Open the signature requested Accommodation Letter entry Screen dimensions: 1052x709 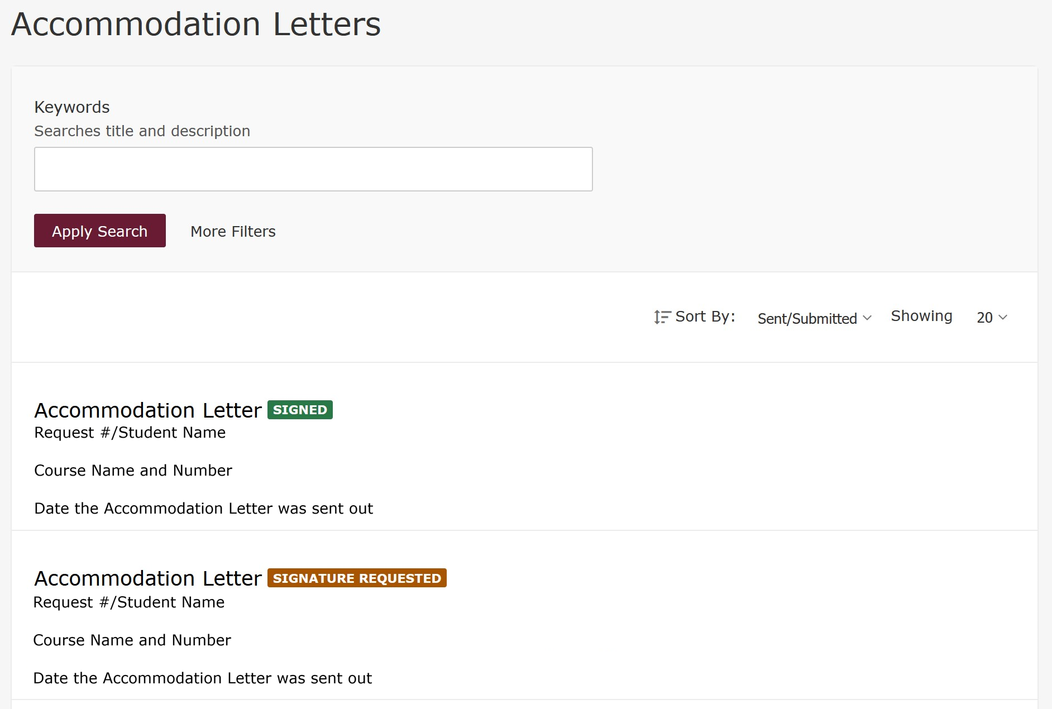[x=147, y=578]
